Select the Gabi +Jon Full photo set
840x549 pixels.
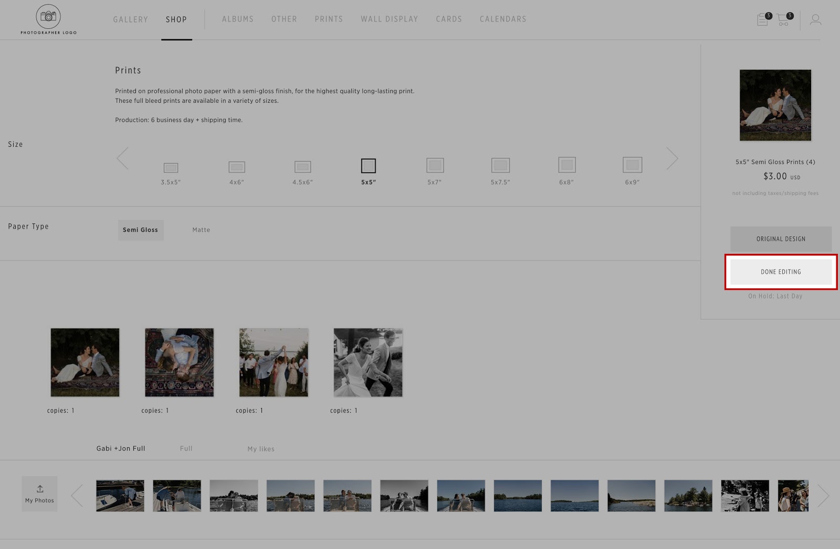pyautogui.click(x=121, y=448)
